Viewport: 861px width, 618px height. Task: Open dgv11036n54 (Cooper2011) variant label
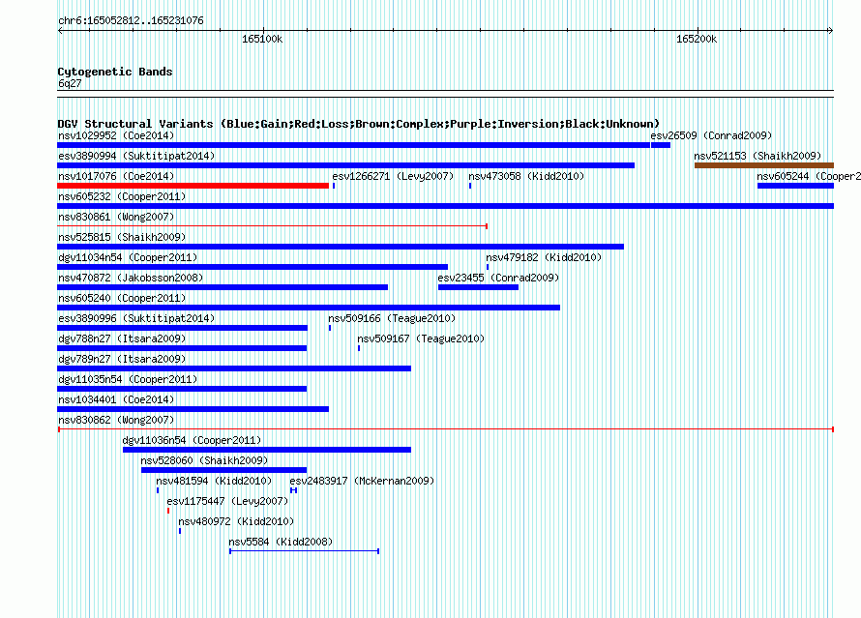click(192, 440)
